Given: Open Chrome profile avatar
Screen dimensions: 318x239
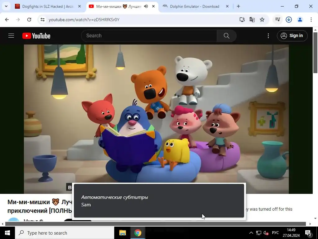Looking at the screenshot, I should point(300,20).
